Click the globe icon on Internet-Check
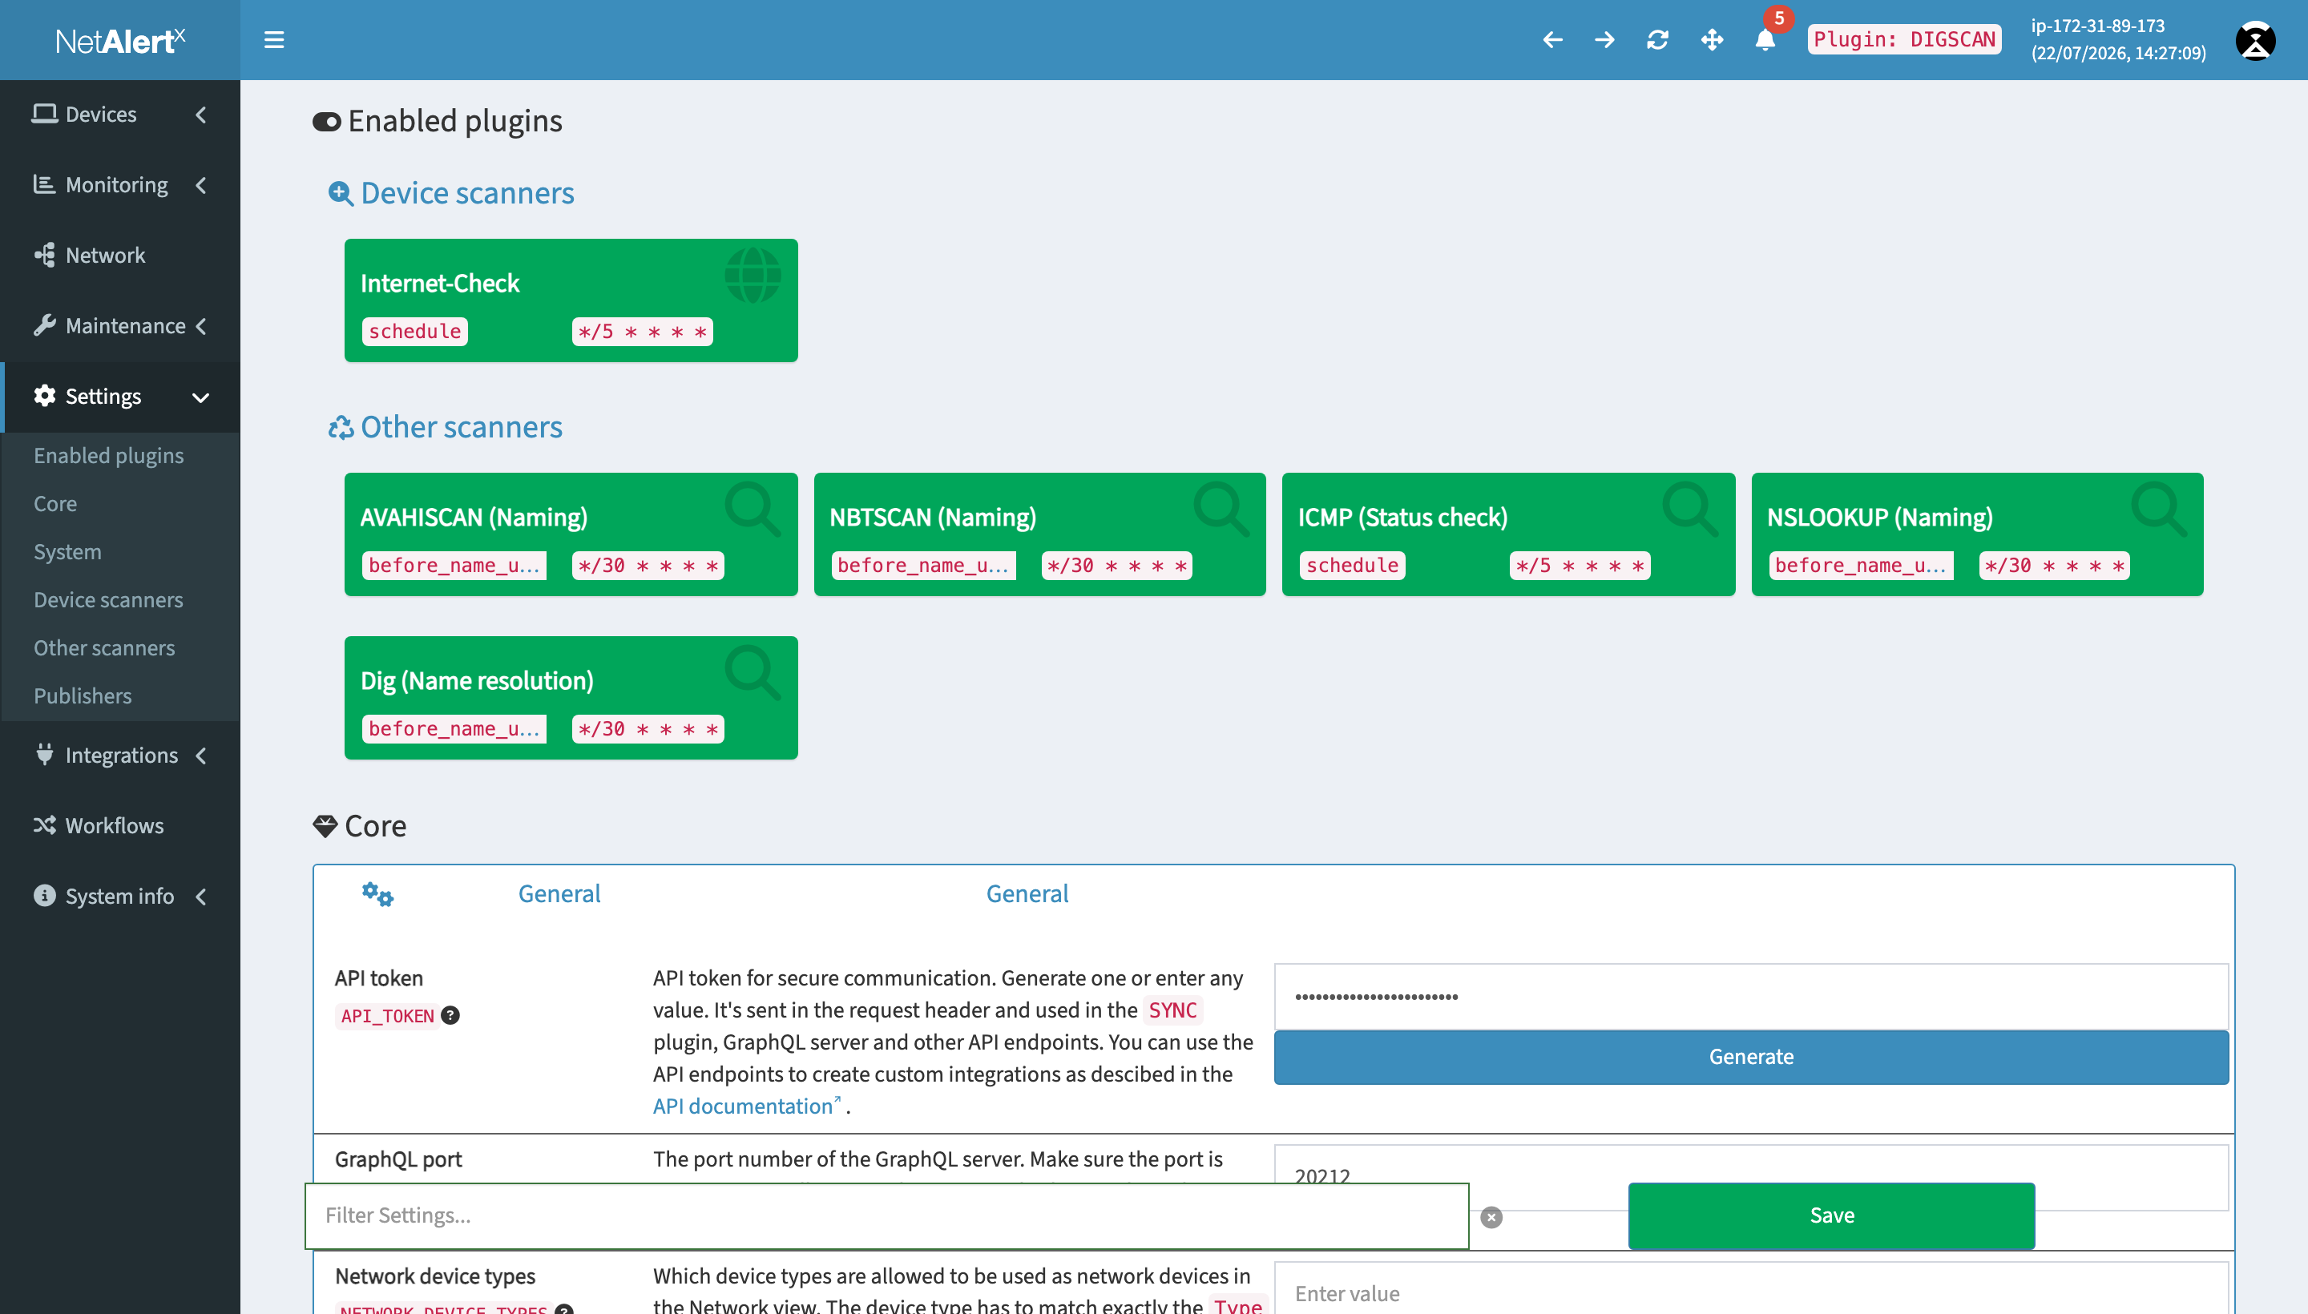Viewport: 2308px width, 1314px height. click(753, 276)
